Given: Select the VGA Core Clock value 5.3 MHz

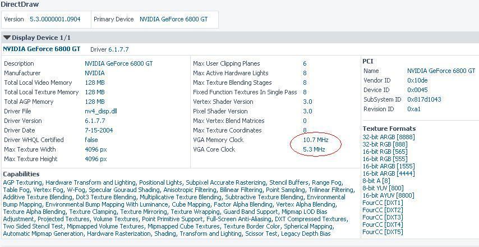Looking at the screenshot, I should coord(314,149).
